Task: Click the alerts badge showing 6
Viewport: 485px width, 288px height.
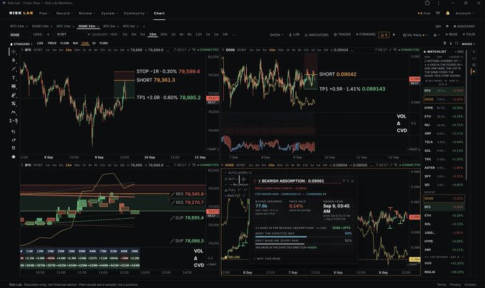Action: 384,35
